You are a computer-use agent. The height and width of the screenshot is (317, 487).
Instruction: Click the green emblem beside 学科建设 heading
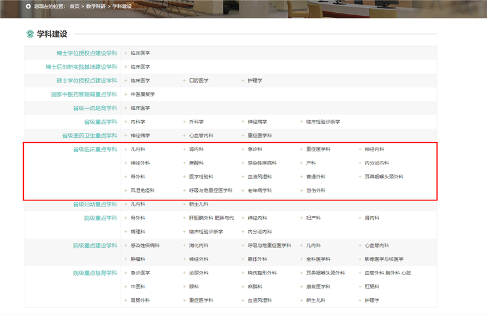click(30, 34)
